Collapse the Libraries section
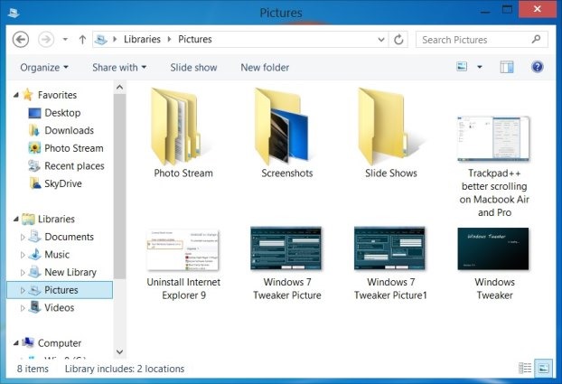Image resolution: width=562 pixels, height=384 pixels. pyautogui.click(x=15, y=219)
